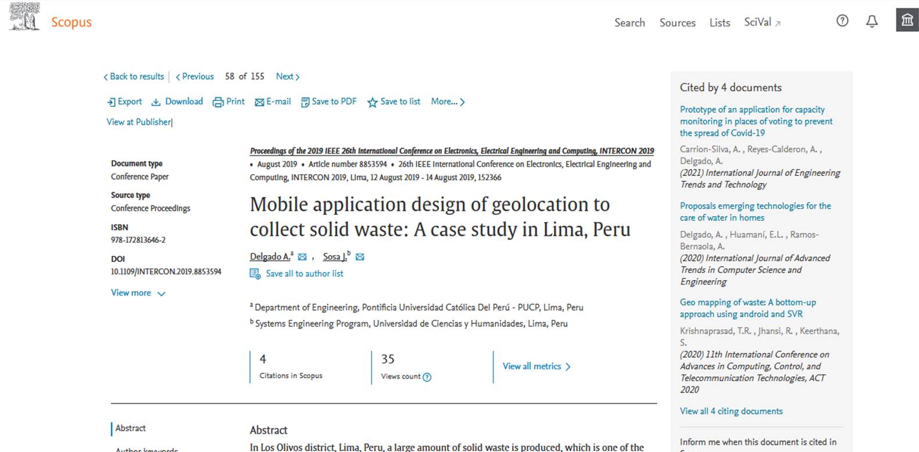Click the Export arrow icon
This screenshot has width=919, height=452.
coord(111,102)
